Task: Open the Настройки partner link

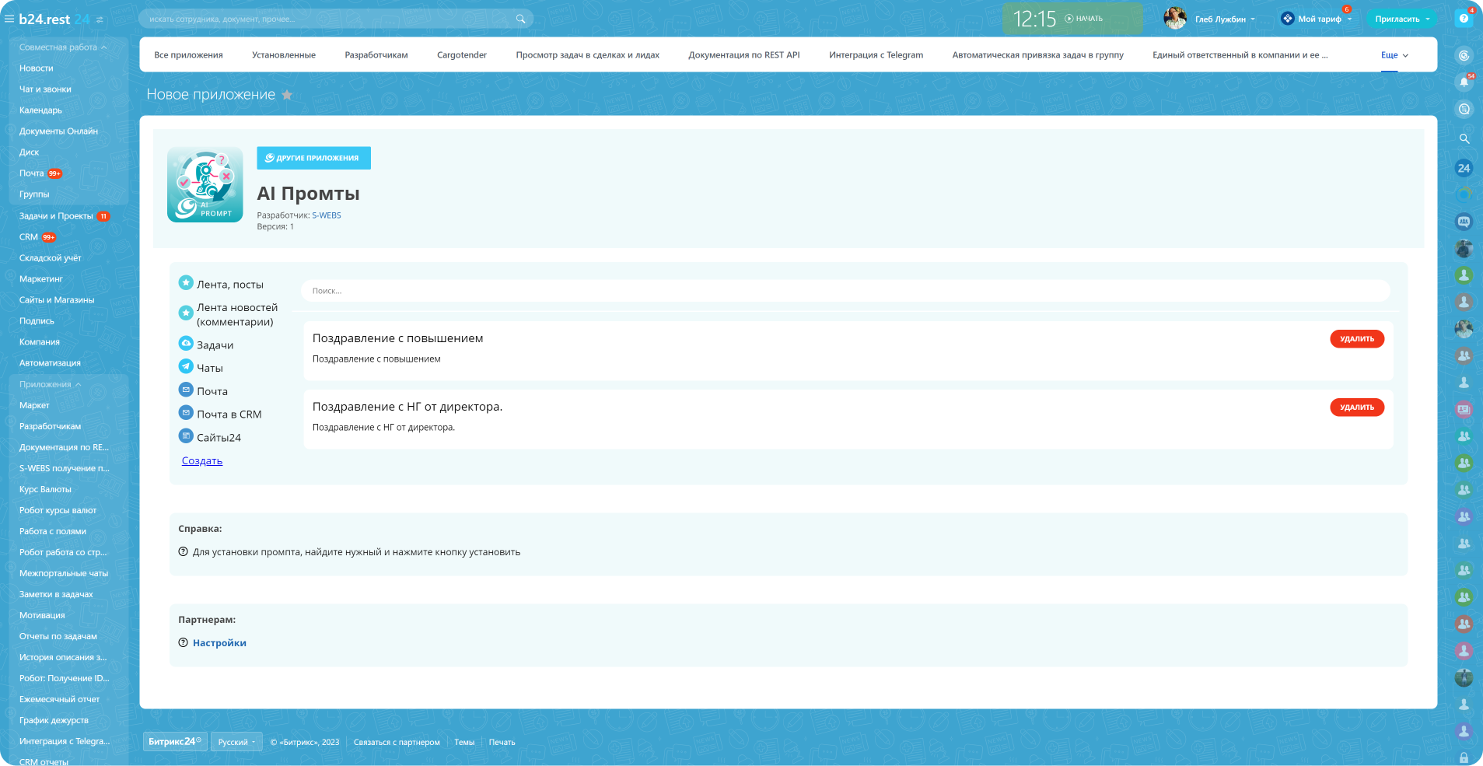Action: coord(219,643)
